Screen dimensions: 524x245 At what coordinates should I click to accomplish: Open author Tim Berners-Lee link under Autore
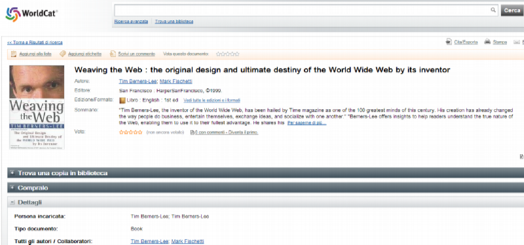pyautogui.click(x=138, y=81)
